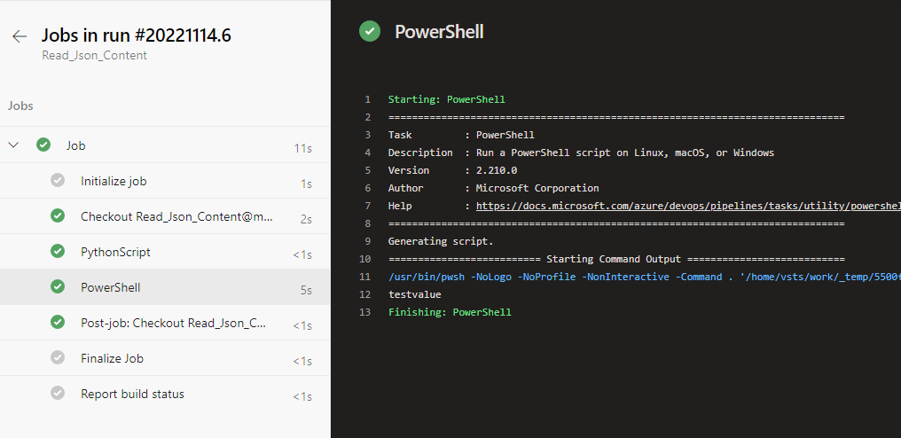The image size is (901, 438).
Task: Select the log line Task : PowerShell
Action: pos(461,135)
